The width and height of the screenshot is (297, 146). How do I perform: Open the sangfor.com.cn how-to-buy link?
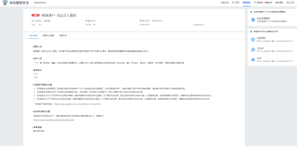coord(78,104)
